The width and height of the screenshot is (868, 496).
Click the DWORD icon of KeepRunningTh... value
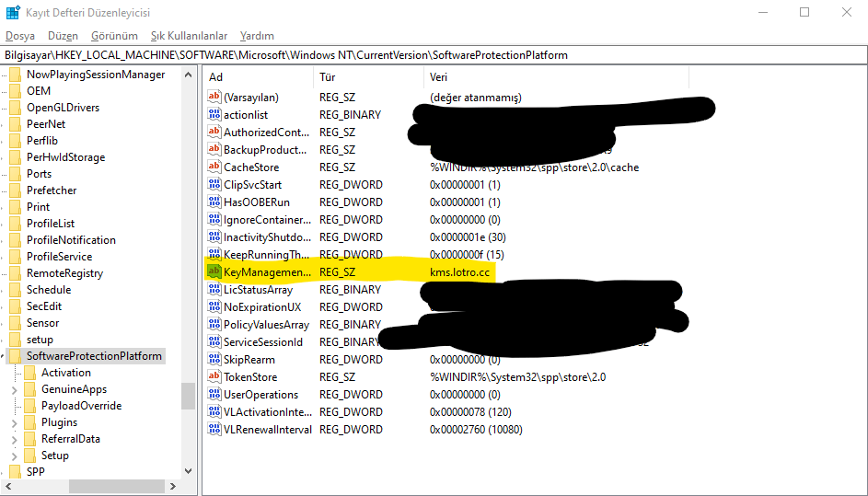[214, 255]
